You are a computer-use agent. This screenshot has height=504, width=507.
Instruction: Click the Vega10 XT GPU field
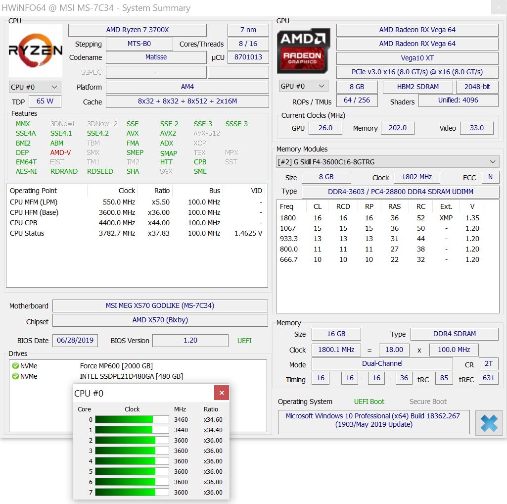pyautogui.click(x=417, y=58)
